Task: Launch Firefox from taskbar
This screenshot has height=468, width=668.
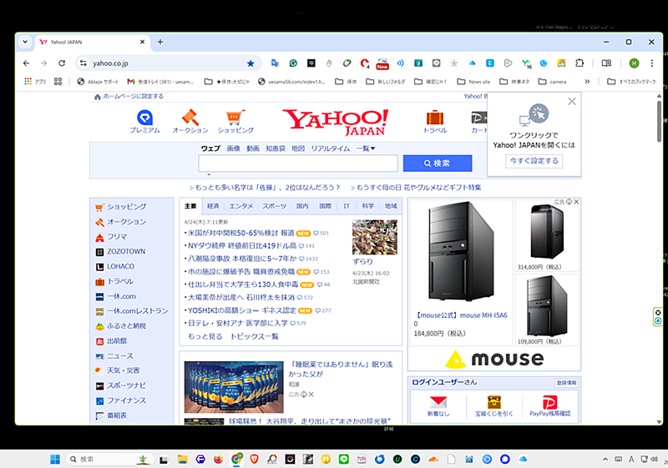Action: (218, 459)
